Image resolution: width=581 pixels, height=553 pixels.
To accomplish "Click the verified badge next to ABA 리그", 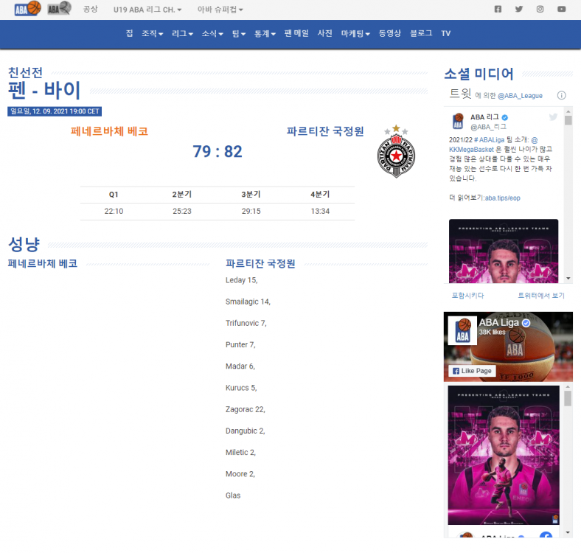I will (x=504, y=117).
